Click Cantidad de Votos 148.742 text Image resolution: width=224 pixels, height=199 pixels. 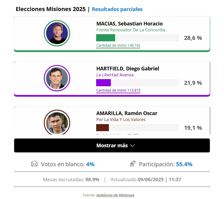point(118,46)
